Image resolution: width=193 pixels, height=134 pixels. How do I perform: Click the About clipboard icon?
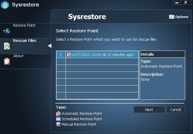7,61
